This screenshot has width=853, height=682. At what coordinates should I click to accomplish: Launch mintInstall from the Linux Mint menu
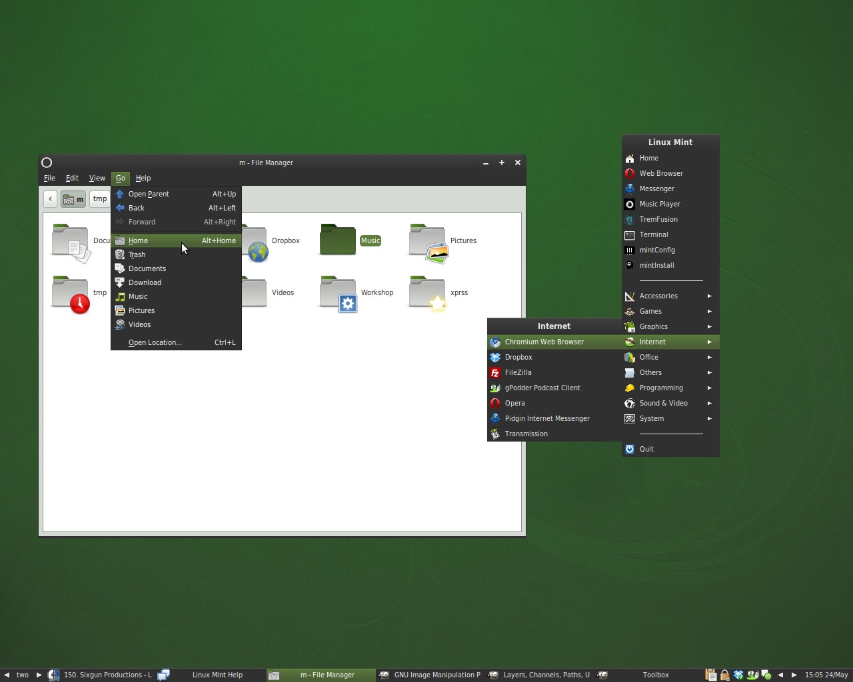[670, 265]
